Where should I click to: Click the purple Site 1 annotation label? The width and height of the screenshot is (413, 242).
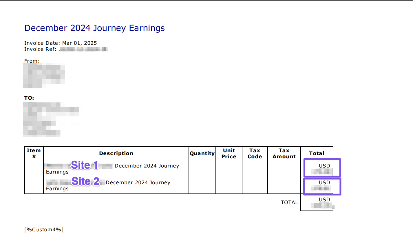coord(84,165)
